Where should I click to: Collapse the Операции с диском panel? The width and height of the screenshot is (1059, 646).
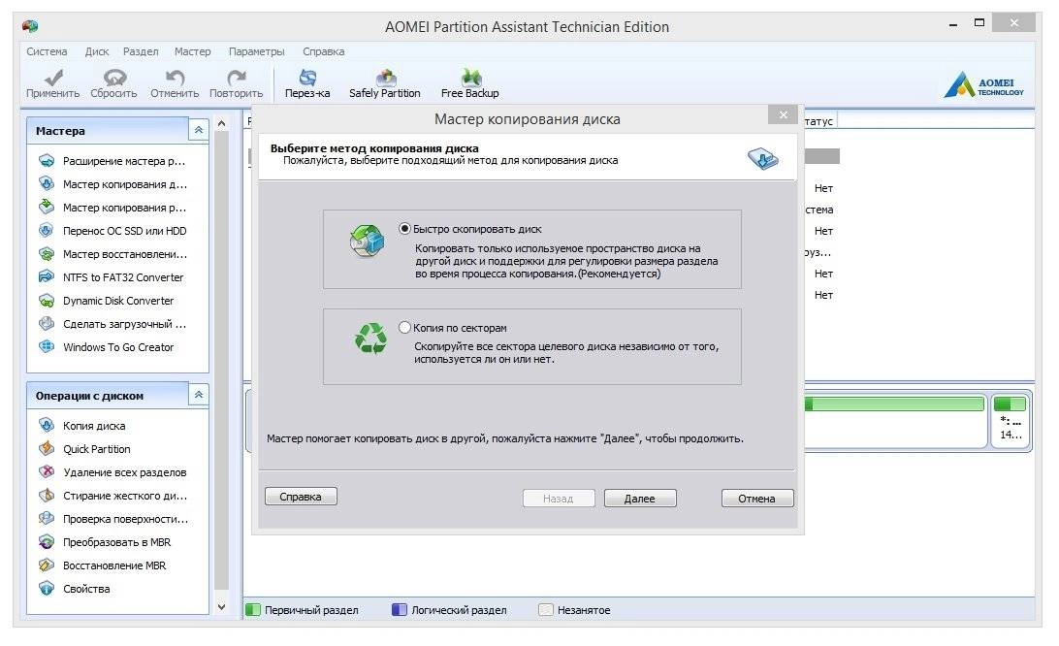(x=199, y=395)
